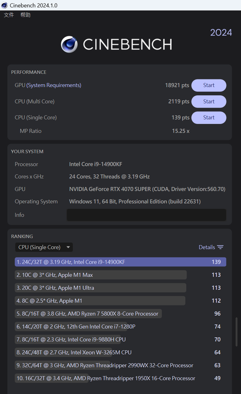The image size is (241, 394).
Task: Select the Intel Core i9-14900KF ranking entry
Action: tap(120, 262)
